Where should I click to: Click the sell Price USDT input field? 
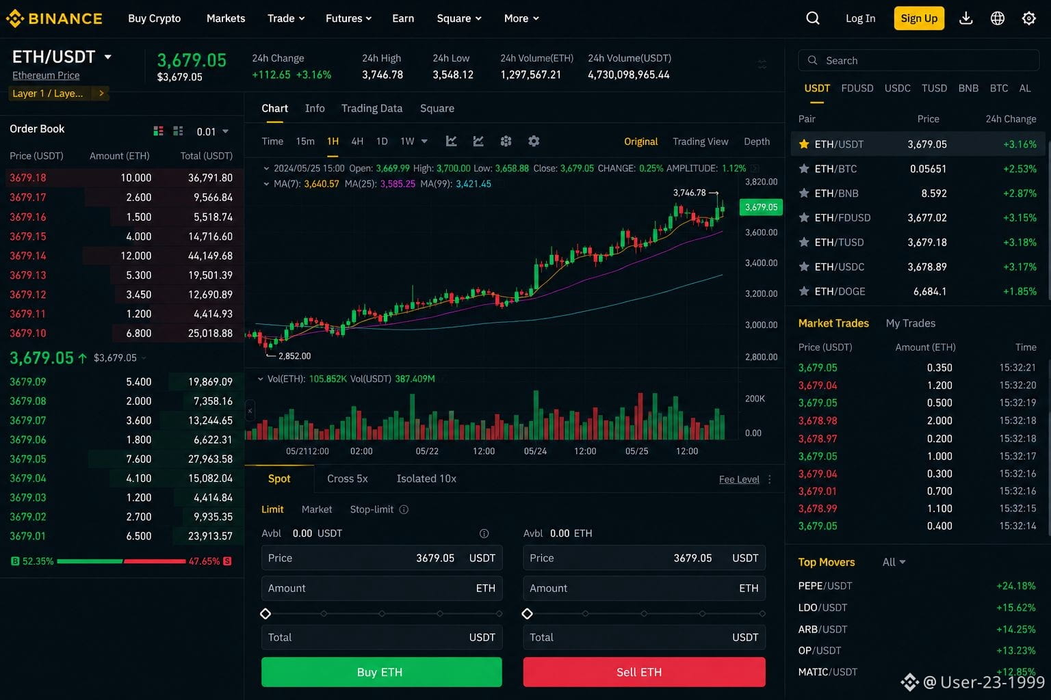tap(645, 558)
